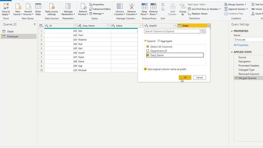
Task: Click the Search Columns to Expand field
Action: click(x=172, y=31)
